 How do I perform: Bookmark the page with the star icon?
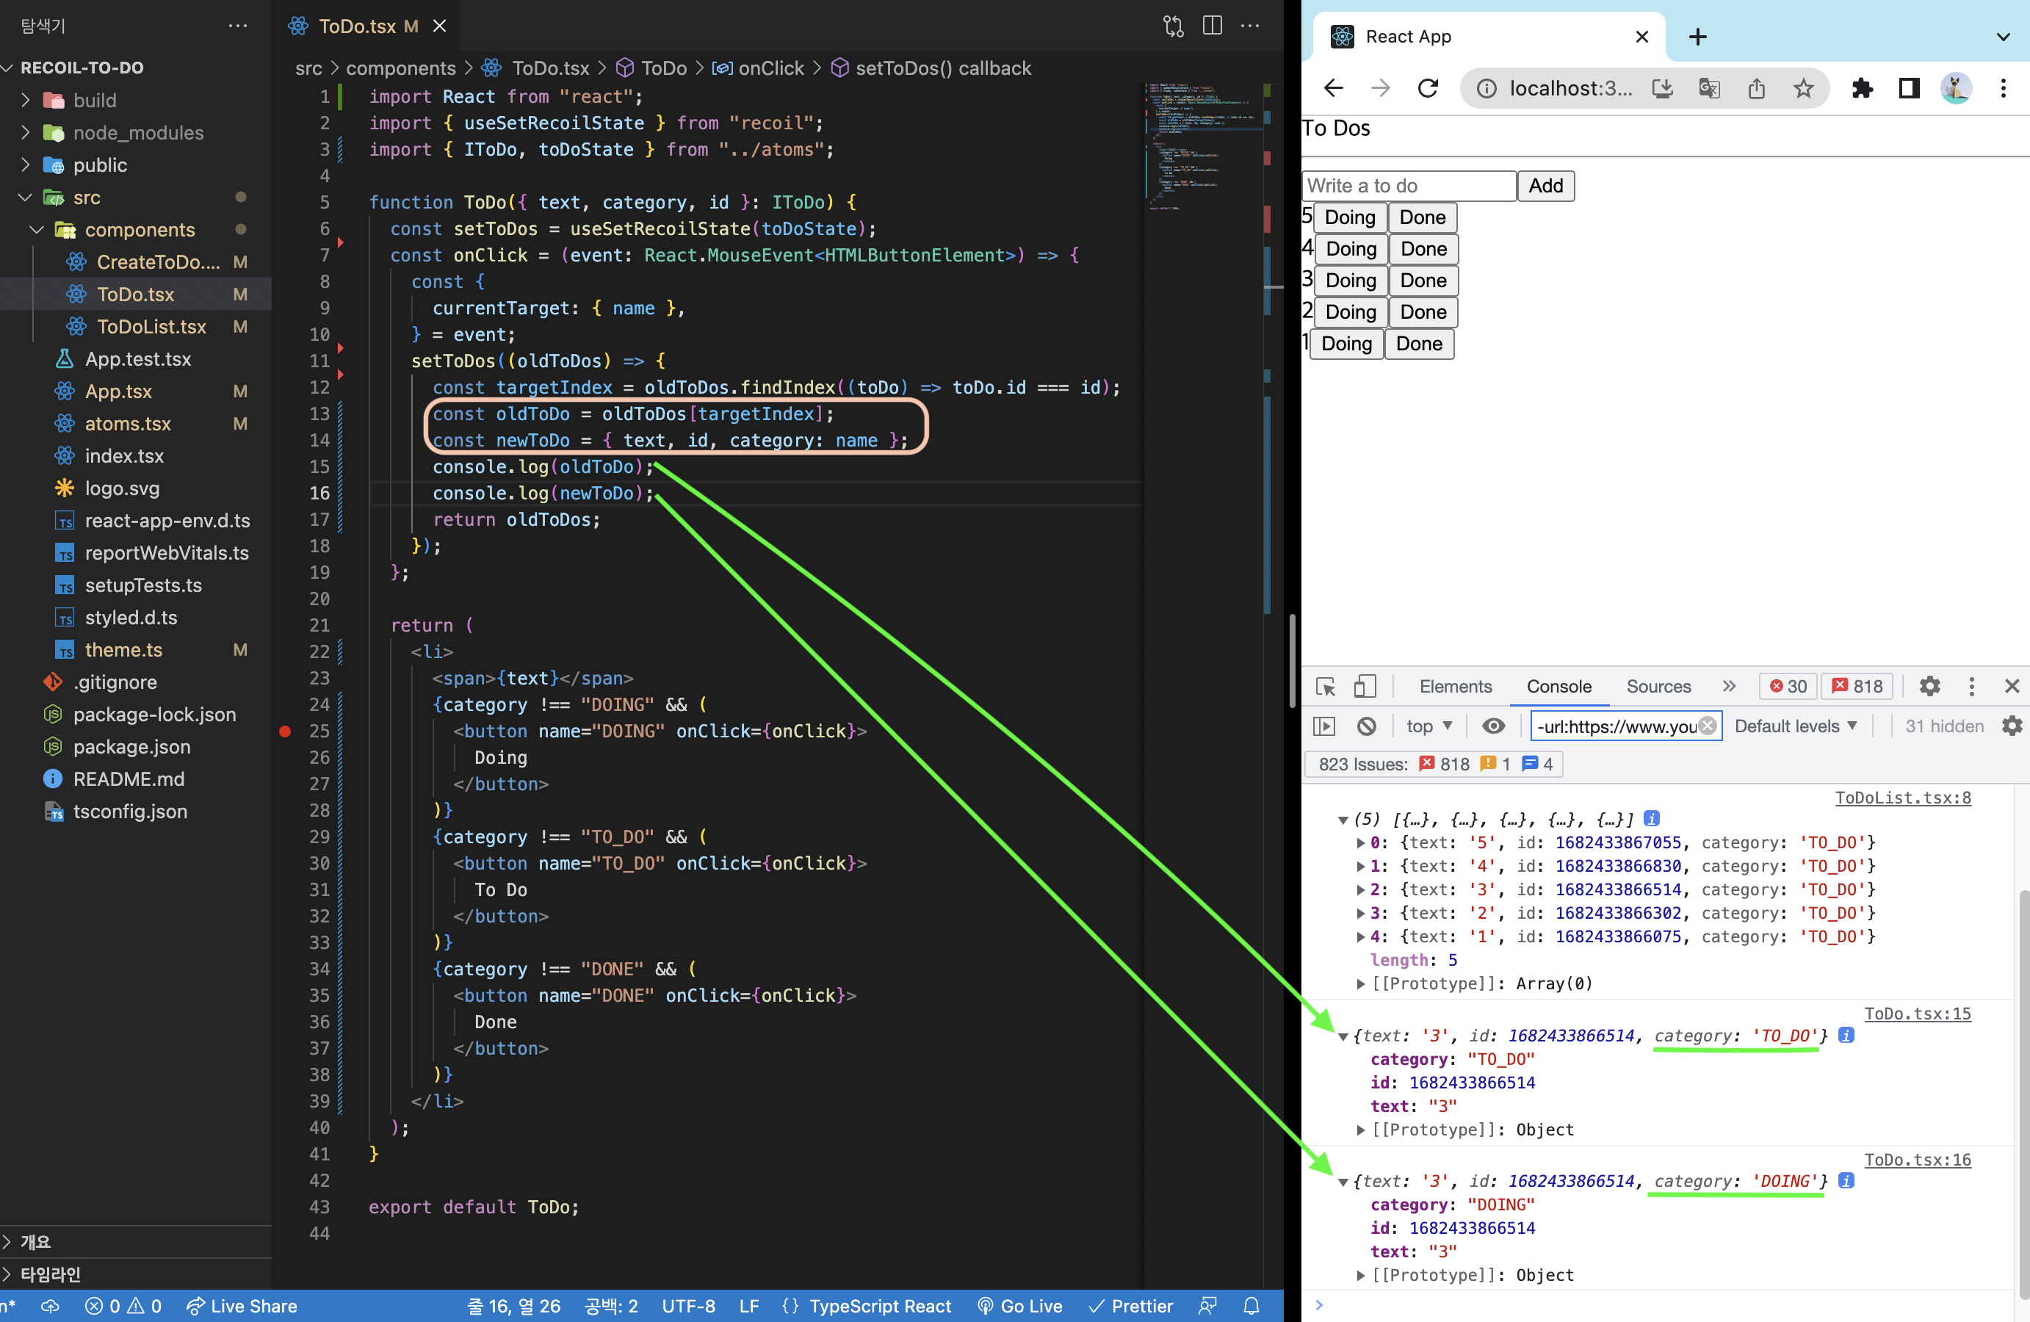click(x=1803, y=88)
